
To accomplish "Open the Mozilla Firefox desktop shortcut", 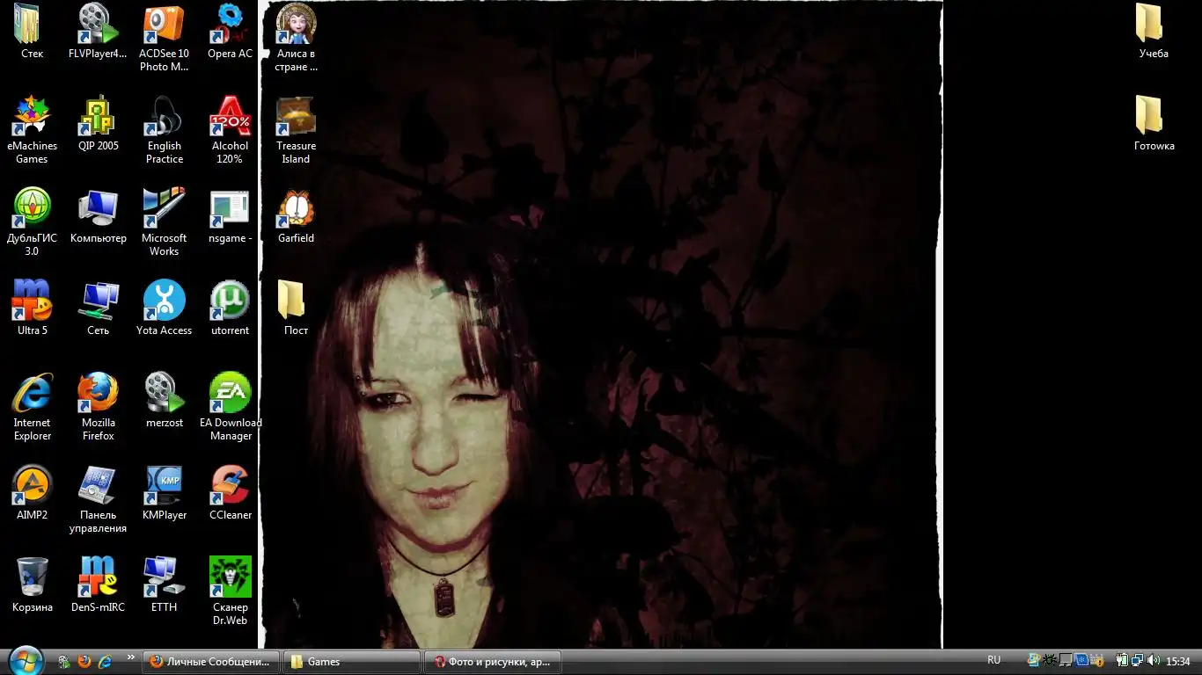I will pos(98,394).
